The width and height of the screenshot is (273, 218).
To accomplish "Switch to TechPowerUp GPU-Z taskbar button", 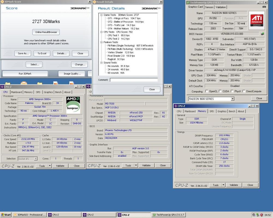I will [168, 215].
